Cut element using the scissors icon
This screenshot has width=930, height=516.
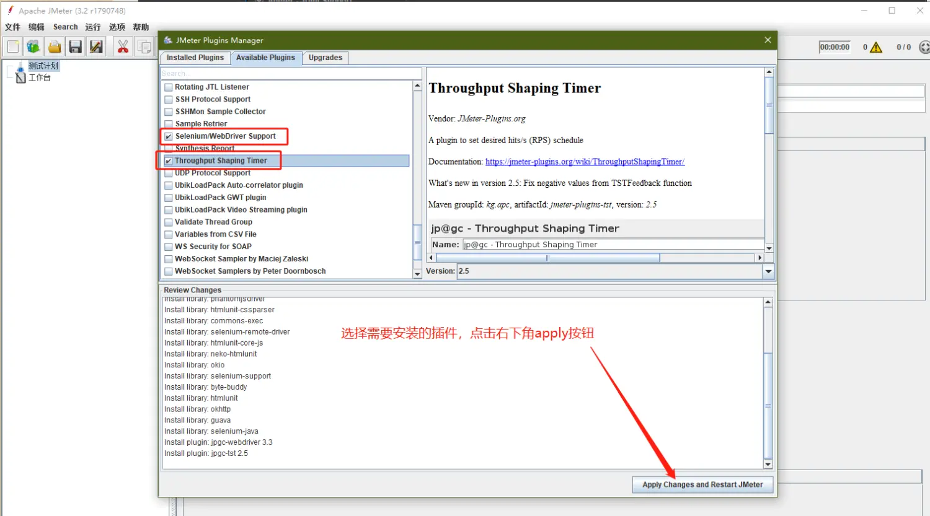123,46
